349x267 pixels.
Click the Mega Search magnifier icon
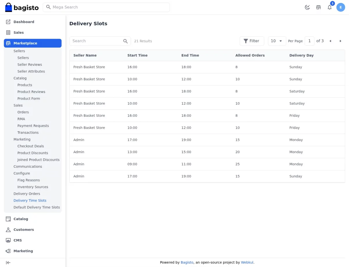49,7
